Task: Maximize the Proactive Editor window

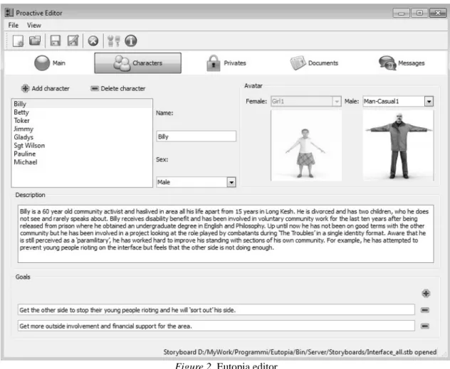Action: click(419, 13)
